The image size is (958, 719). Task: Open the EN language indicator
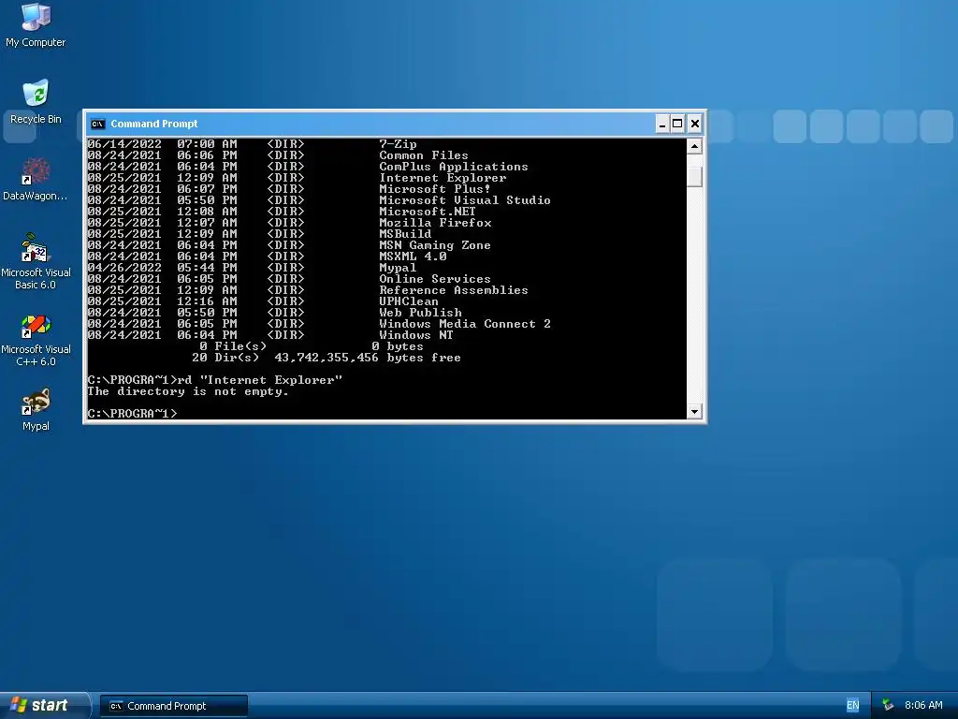[x=852, y=706]
